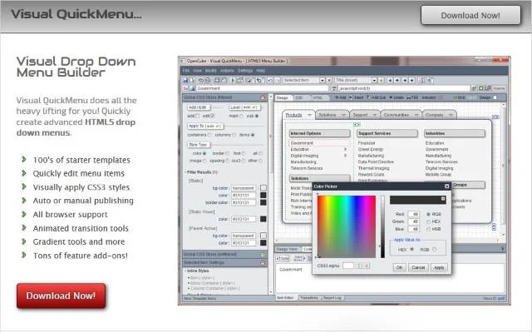The height and width of the screenshot is (333, 532).
Task: Close the Color Picker dialog
Action: (447, 186)
